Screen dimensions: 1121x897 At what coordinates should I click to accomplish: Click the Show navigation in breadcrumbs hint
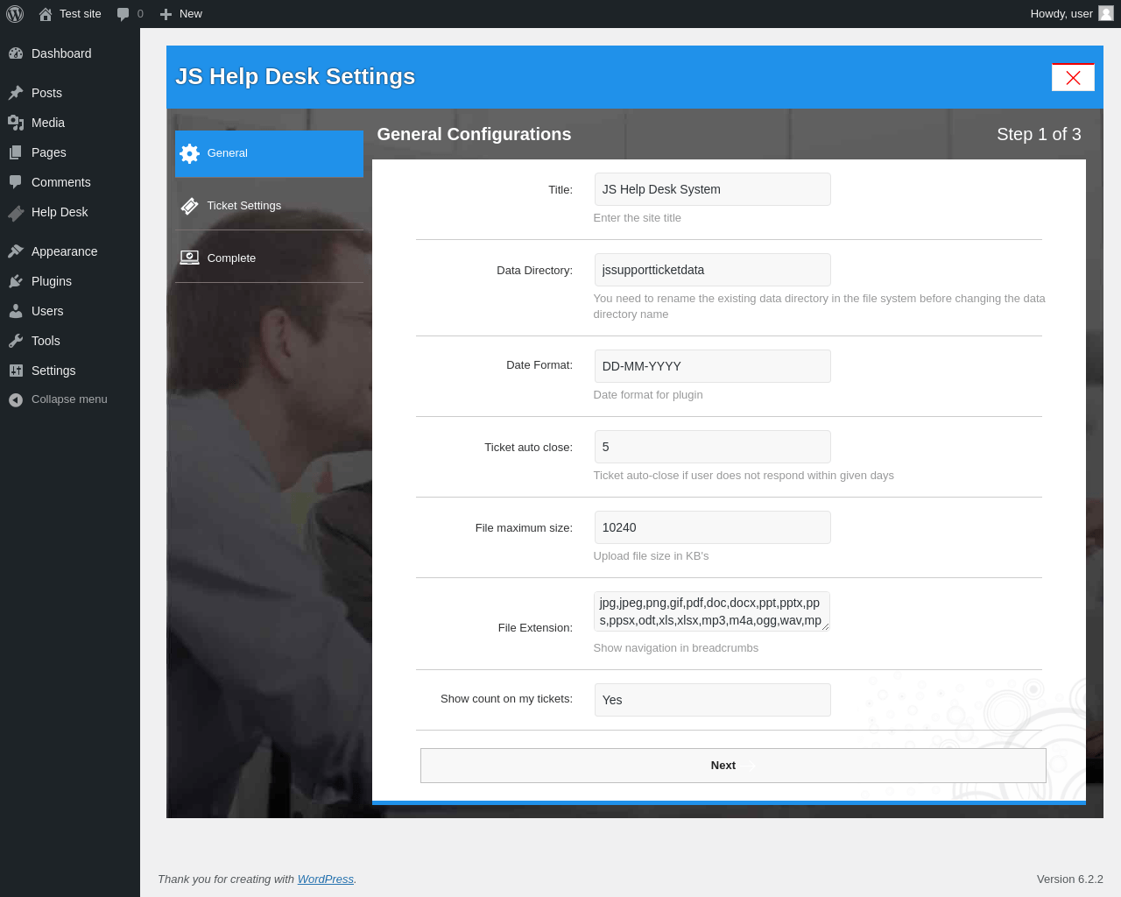tap(676, 648)
